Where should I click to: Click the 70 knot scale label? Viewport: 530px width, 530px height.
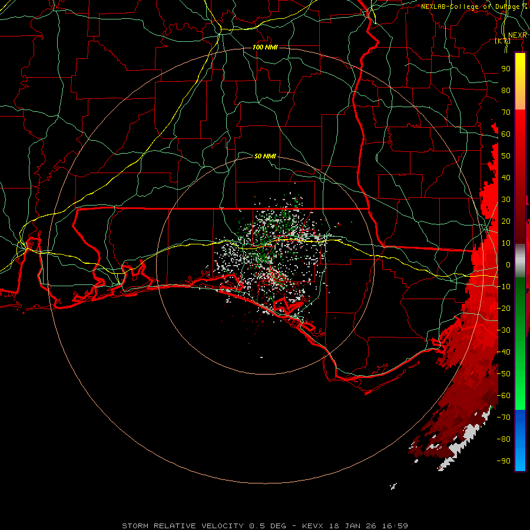pyautogui.click(x=506, y=112)
